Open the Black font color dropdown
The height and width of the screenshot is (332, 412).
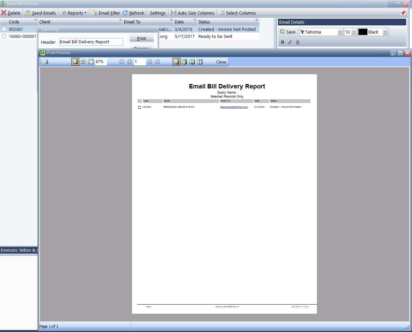point(386,32)
